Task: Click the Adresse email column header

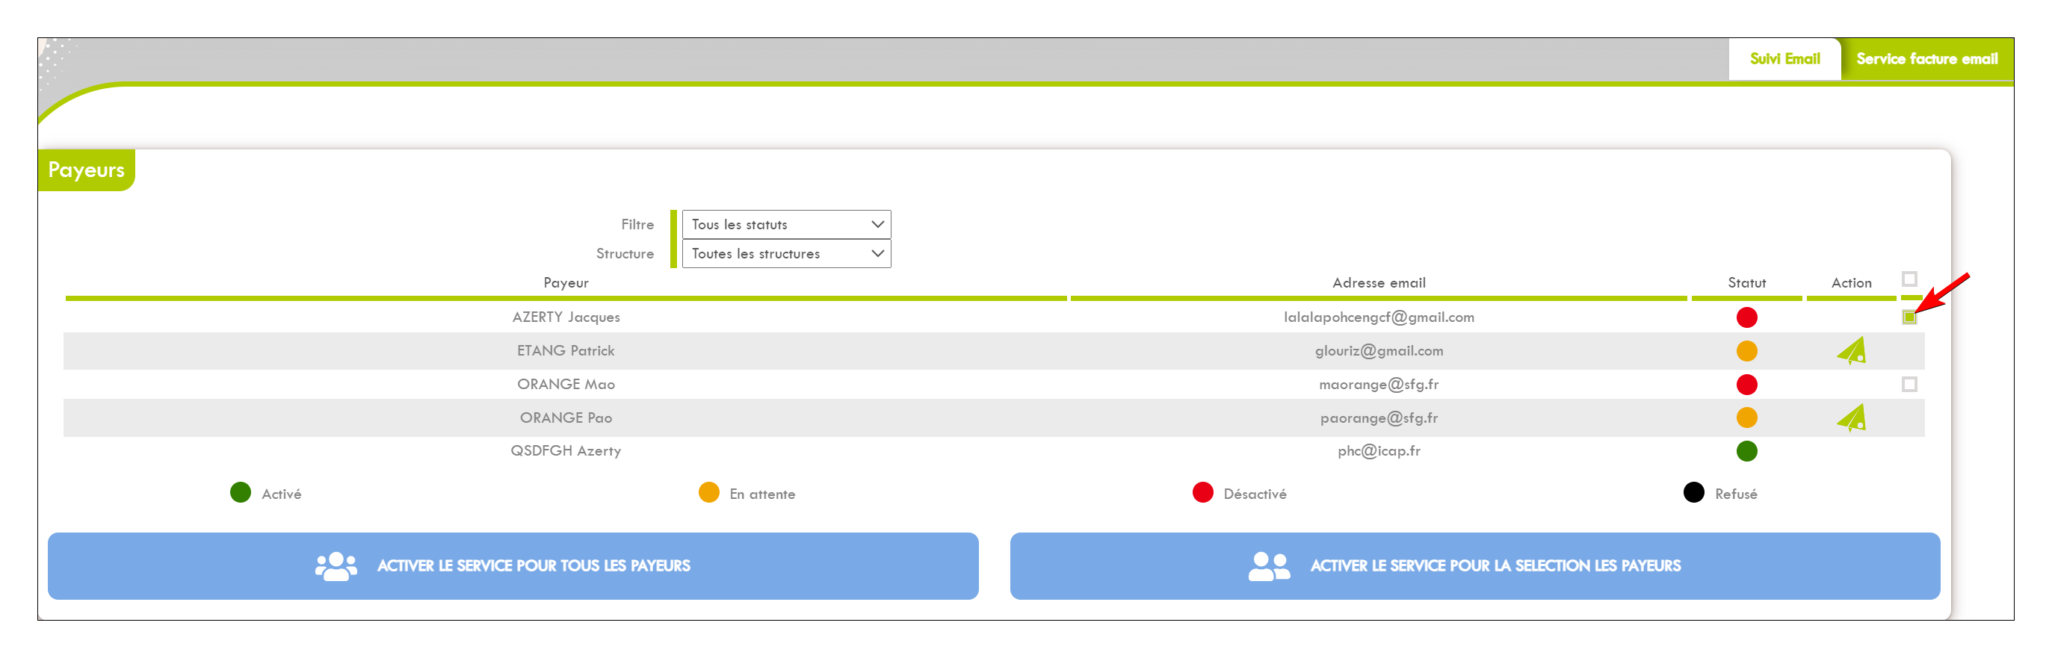Action: click(1378, 283)
